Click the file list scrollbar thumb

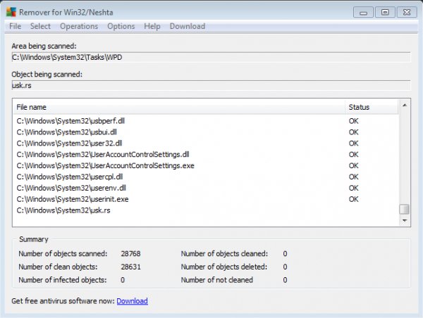tap(405, 209)
